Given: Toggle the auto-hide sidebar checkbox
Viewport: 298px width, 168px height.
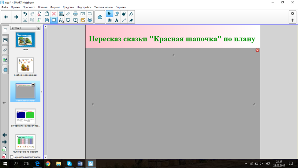Looking at the screenshot, I should tap(12, 157).
